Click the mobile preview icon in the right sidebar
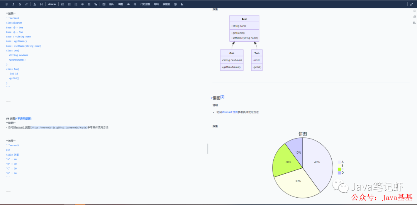Screen dimensions: 417x205 [x=414, y=11]
